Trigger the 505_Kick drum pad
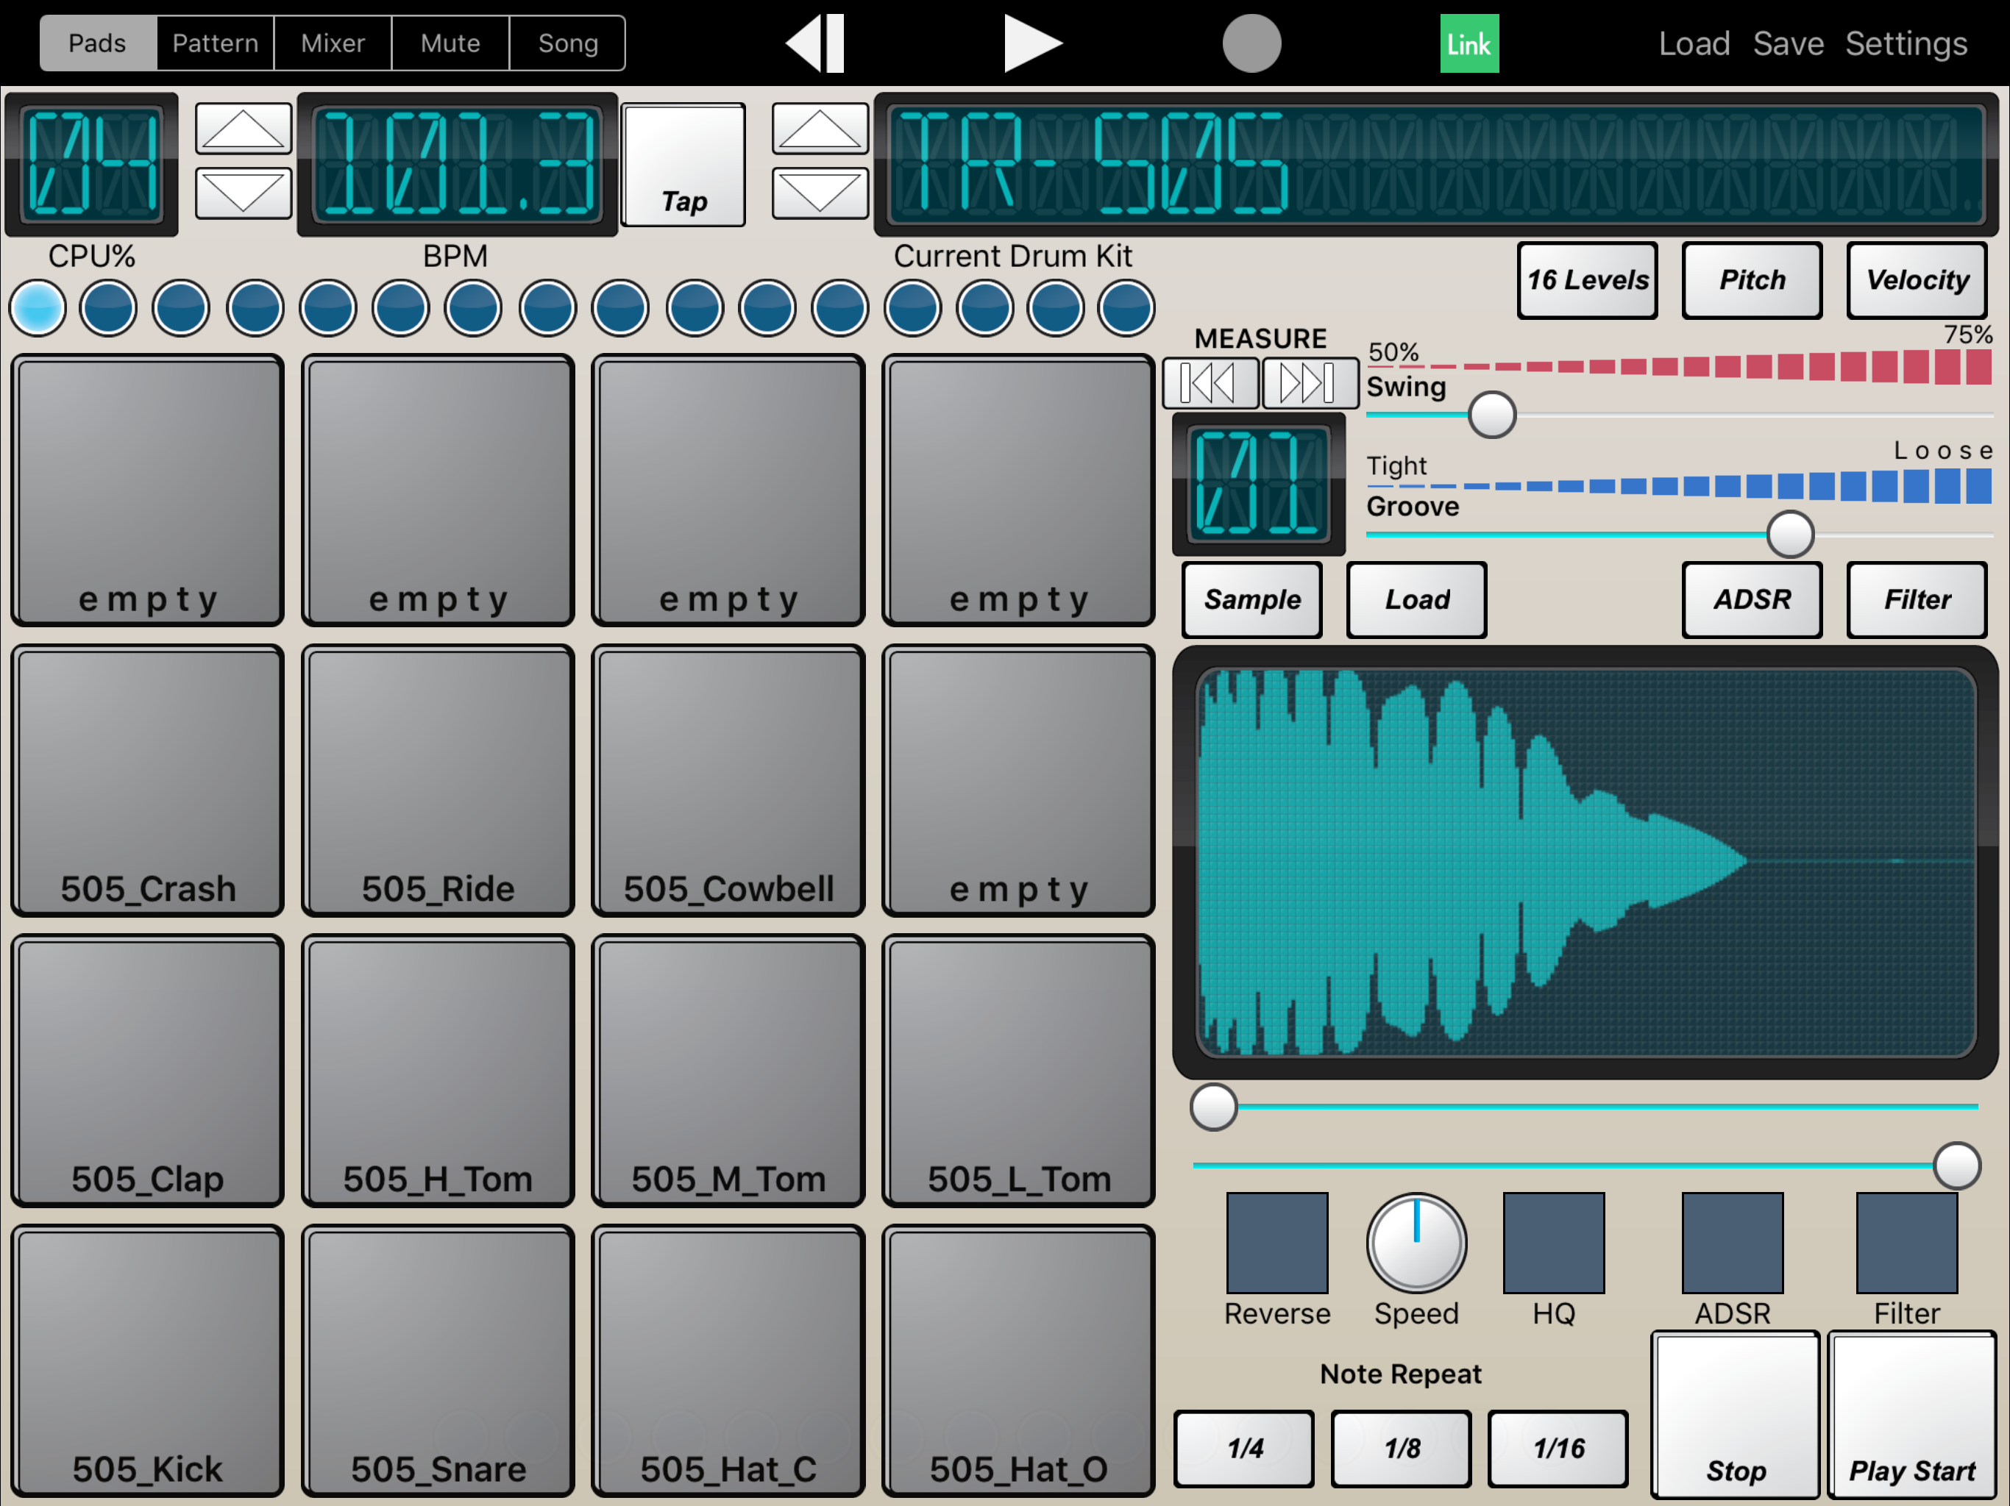This screenshot has width=2010, height=1506. click(x=147, y=1360)
